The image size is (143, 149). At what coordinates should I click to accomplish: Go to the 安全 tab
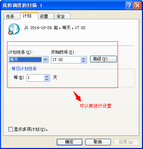pyautogui.click(x=63, y=16)
